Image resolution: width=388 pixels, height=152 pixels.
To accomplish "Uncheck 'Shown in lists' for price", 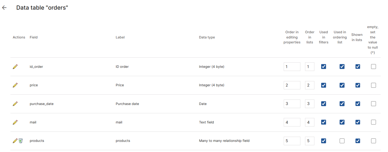I will (358, 85).
